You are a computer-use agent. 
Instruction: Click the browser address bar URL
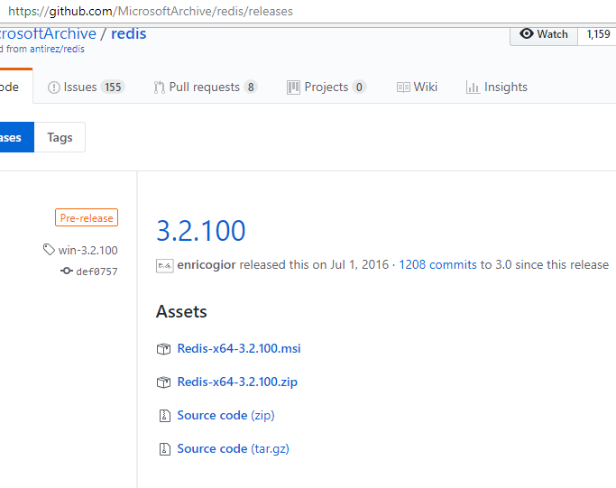(151, 11)
